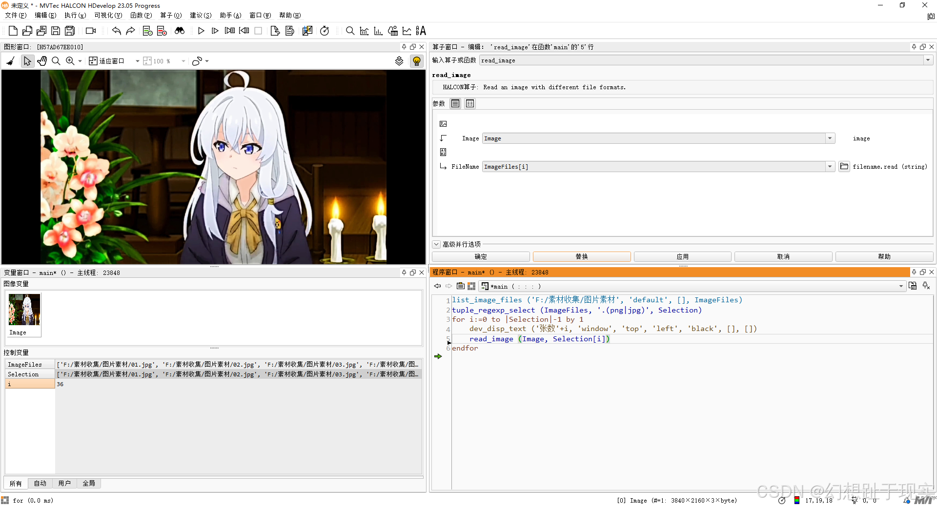Open the 执行(x) menu

[x=75, y=15]
